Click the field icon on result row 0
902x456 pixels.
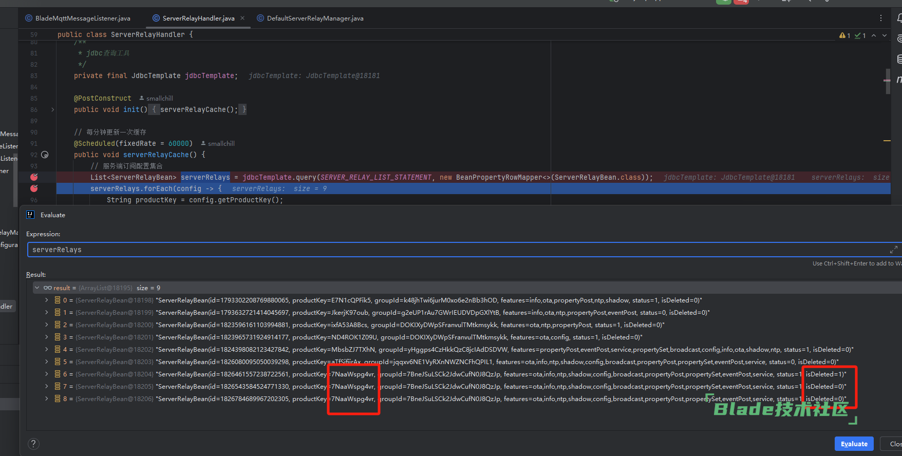[x=58, y=300]
